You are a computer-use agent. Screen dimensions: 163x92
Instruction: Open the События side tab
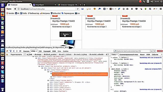point(155,54)
